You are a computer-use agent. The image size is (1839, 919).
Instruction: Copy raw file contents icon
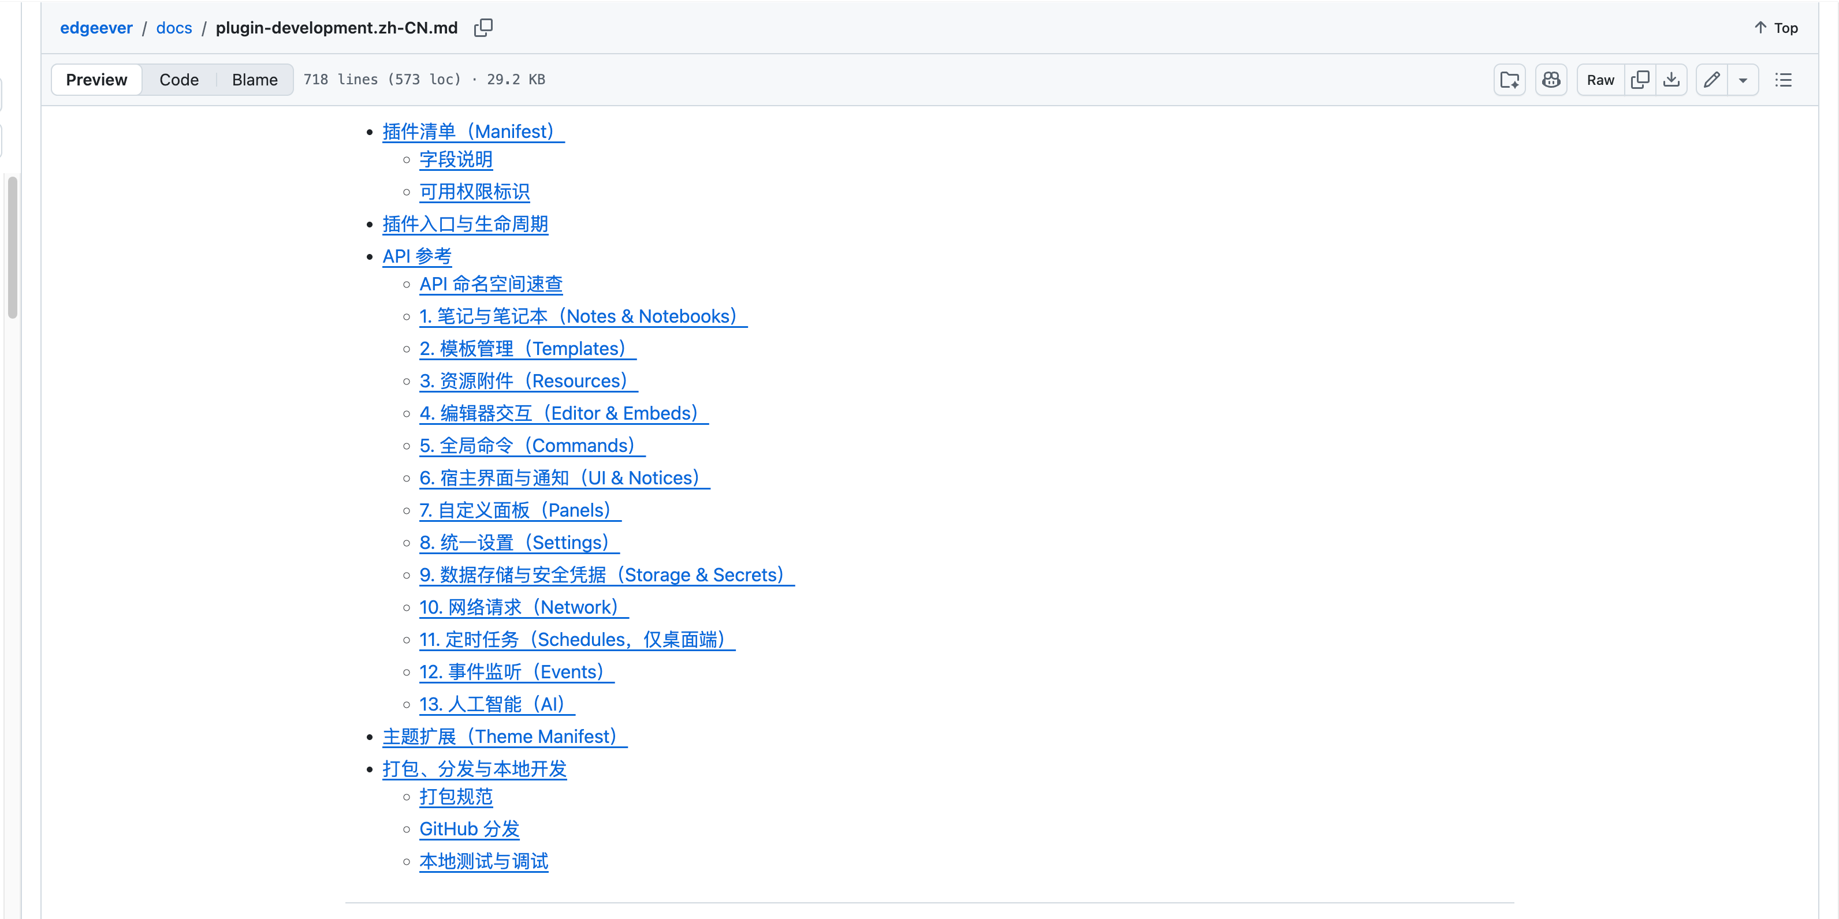click(x=1640, y=80)
